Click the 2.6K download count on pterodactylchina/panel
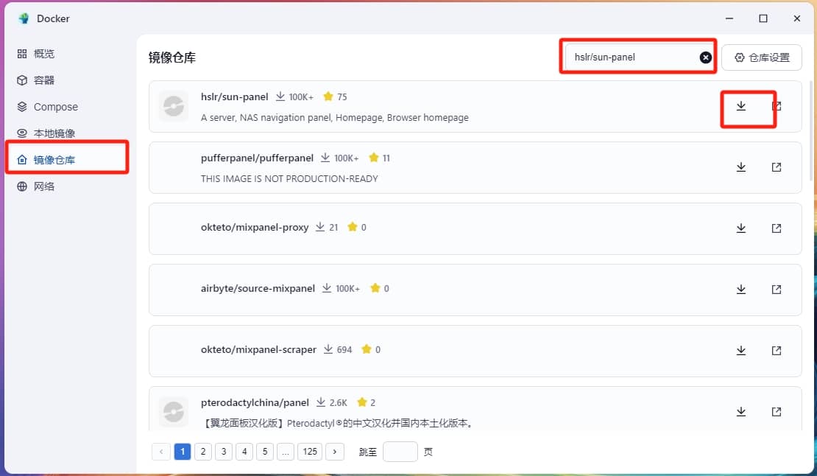The height and width of the screenshot is (476, 817). tap(338, 403)
